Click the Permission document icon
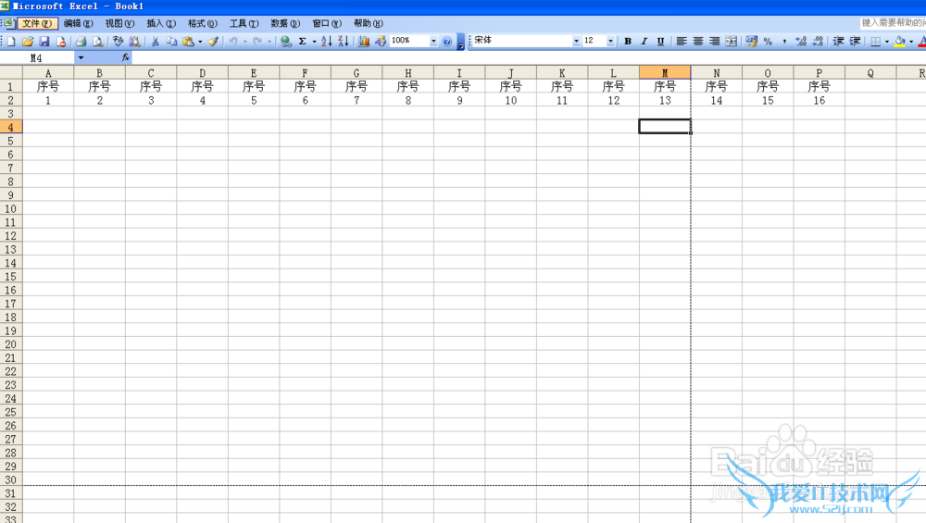The height and width of the screenshot is (523, 926). [61, 42]
